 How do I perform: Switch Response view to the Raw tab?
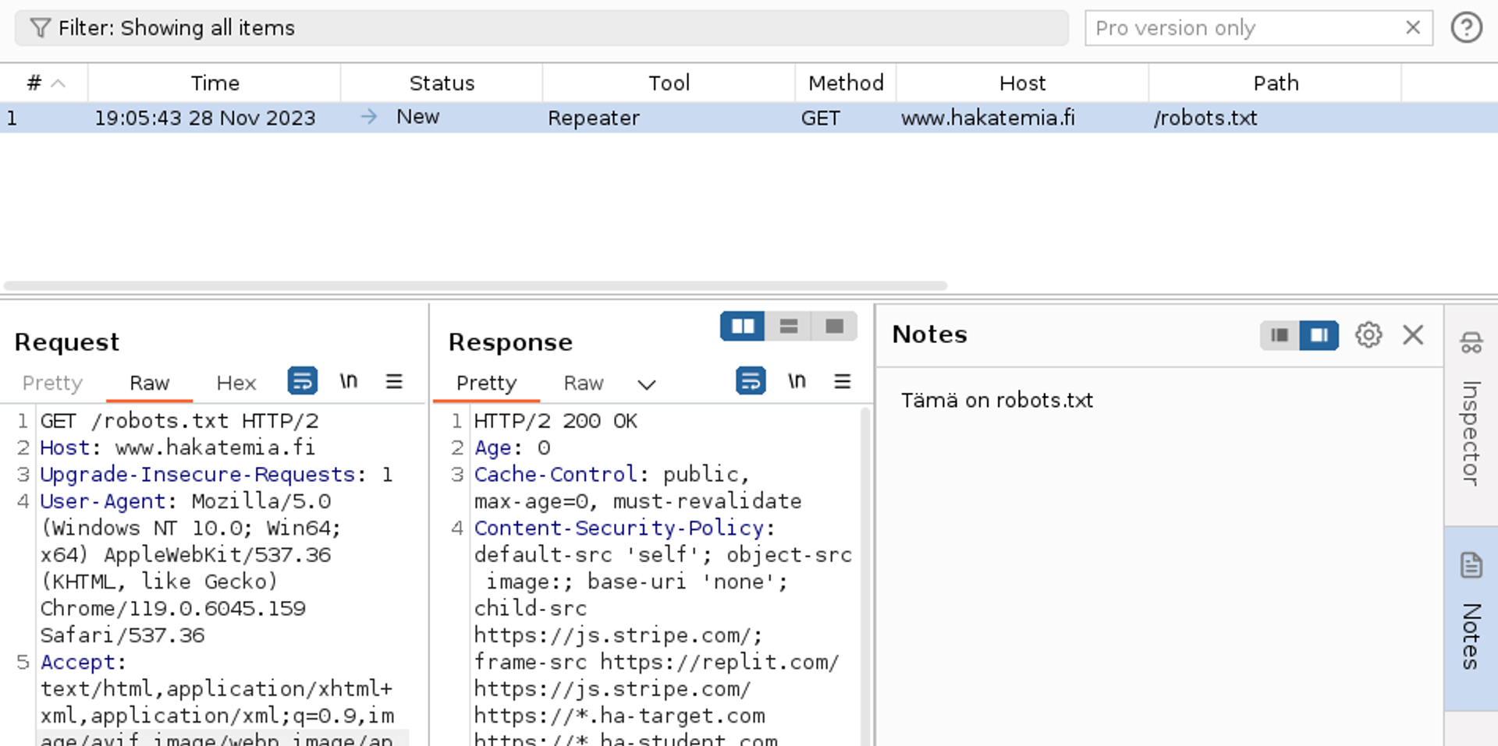click(x=584, y=383)
